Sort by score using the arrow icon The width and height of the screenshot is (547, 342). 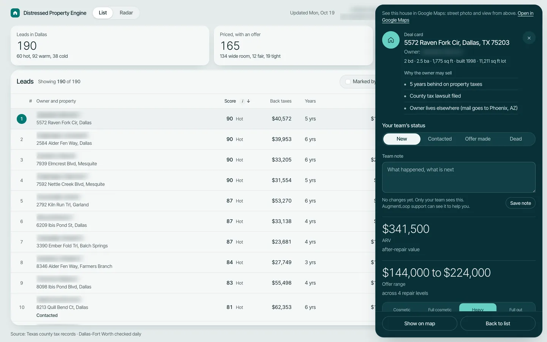click(x=248, y=101)
